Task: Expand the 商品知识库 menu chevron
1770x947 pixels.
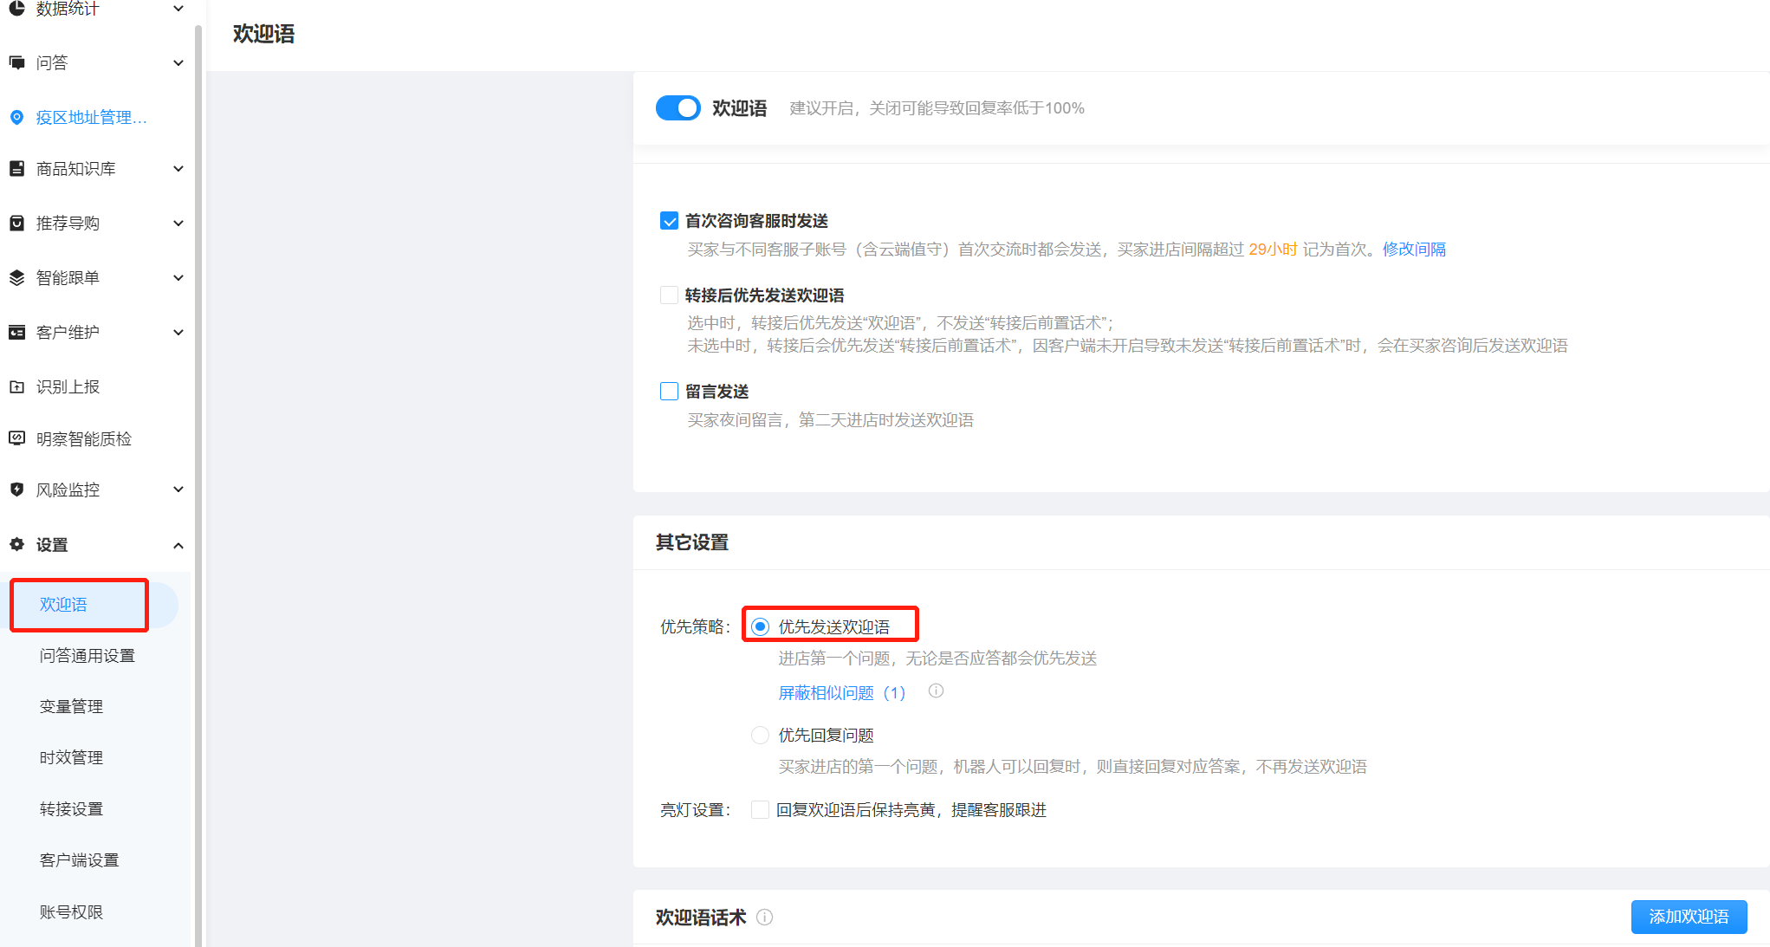Action: point(178,169)
